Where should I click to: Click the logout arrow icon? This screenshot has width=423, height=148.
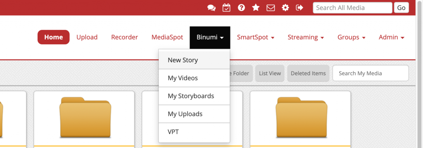tap(299, 7)
